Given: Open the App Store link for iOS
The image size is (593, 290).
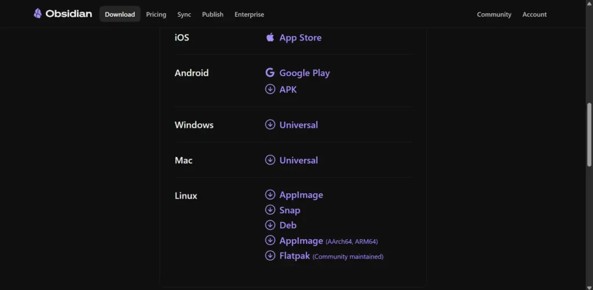Looking at the screenshot, I should click(301, 38).
